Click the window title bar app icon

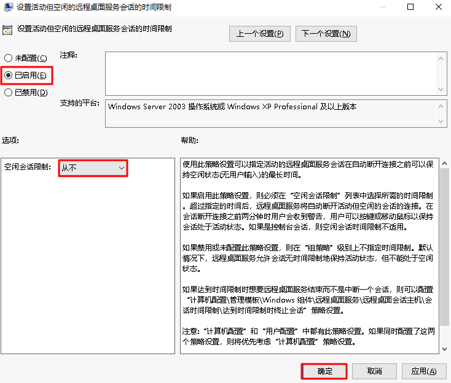coord(8,7)
